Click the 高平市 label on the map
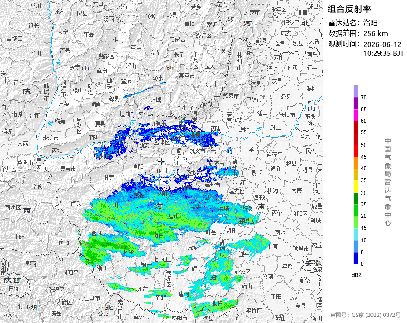 [x=187, y=76]
